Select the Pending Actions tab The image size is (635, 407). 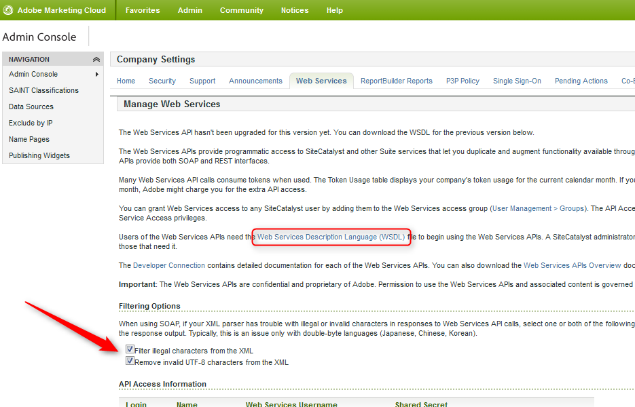581,81
